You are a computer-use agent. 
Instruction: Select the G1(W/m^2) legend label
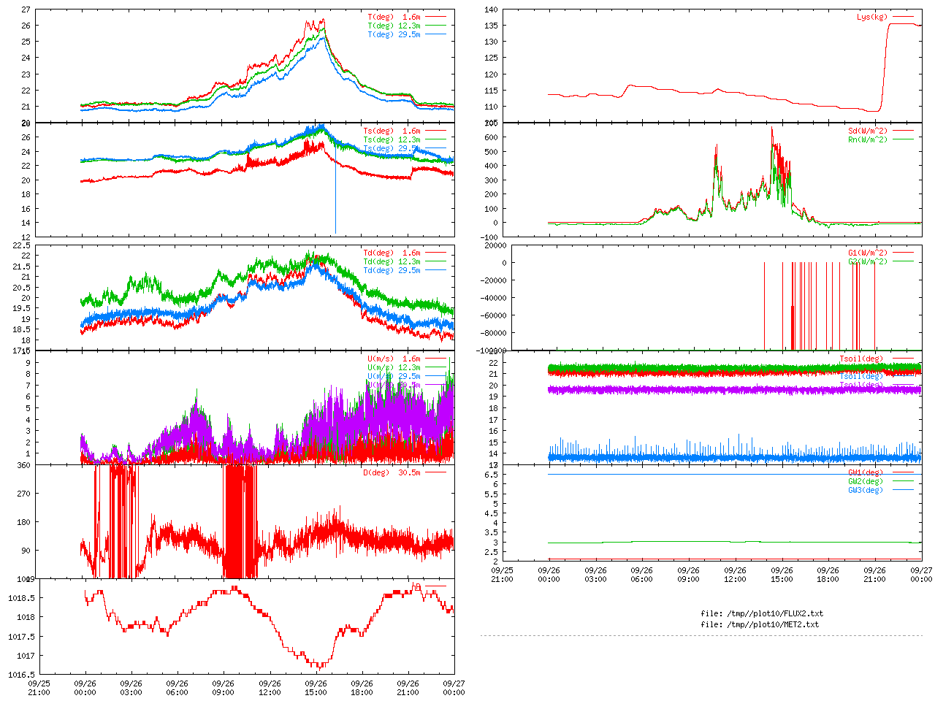coord(867,253)
